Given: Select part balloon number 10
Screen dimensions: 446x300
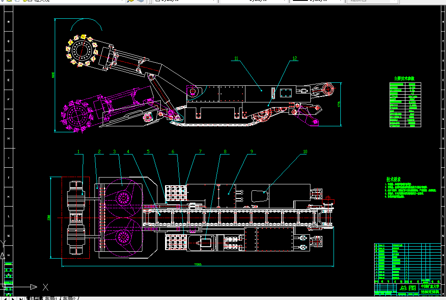Looking at the screenshot, I should (305, 151).
